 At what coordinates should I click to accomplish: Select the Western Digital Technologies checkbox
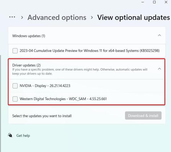[15, 99]
